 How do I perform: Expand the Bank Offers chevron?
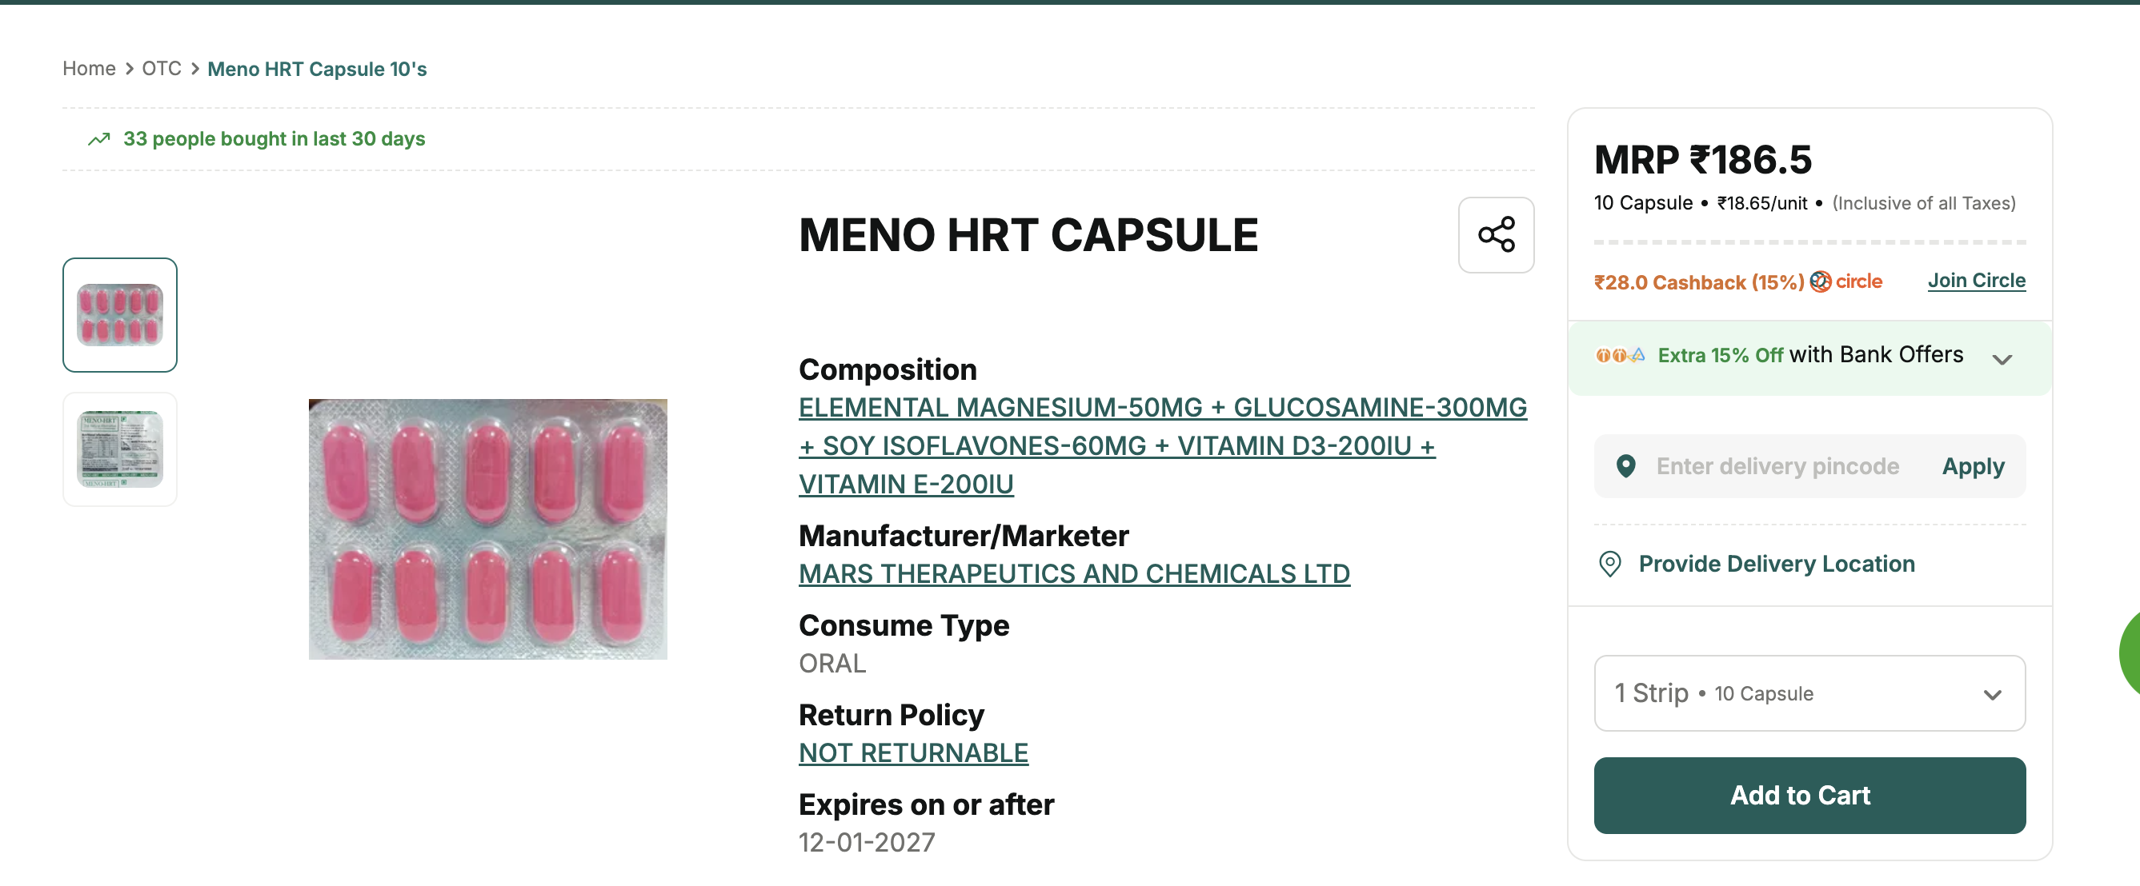click(x=2002, y=360)
